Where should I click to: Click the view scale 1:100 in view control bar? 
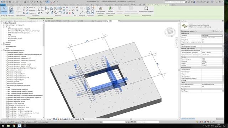click(x=49, y=119)
